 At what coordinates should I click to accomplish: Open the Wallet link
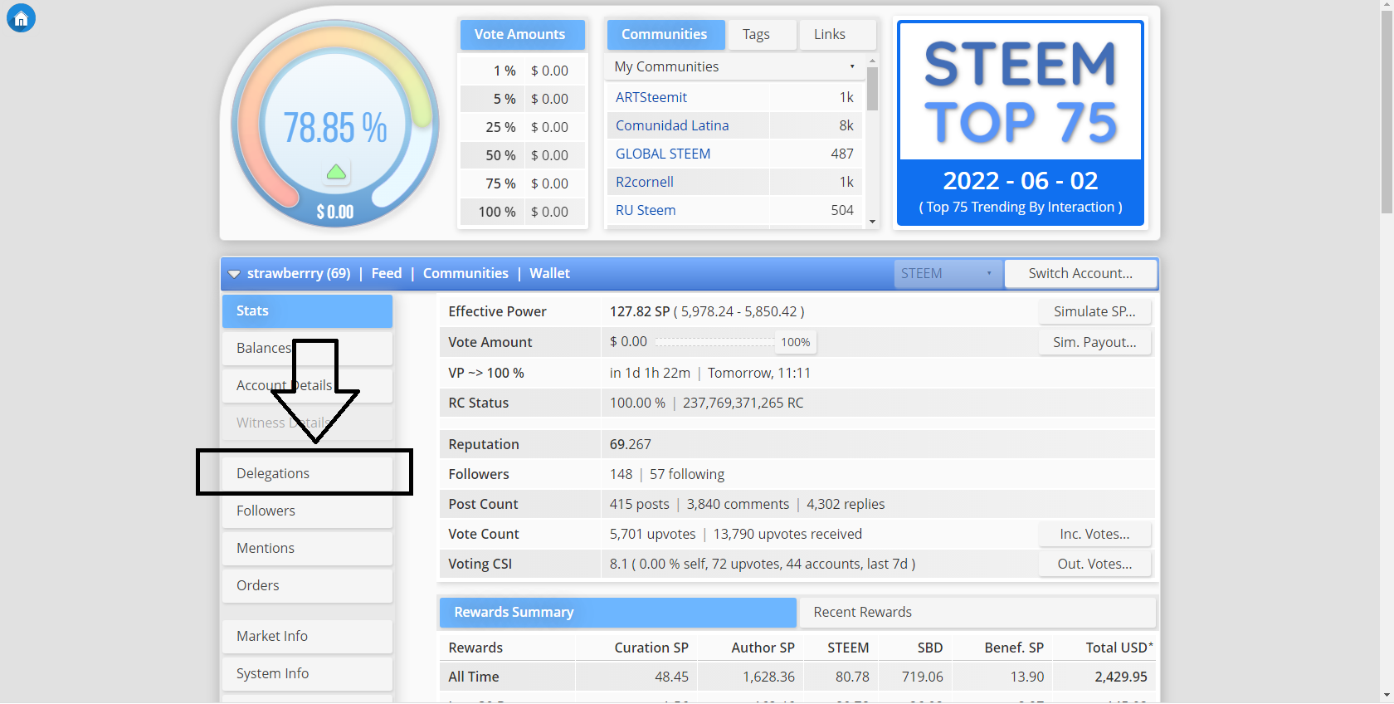[x=549, y=273]
